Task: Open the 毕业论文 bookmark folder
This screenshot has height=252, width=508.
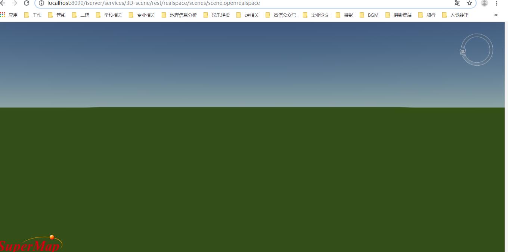Action: tap(316, 15)
